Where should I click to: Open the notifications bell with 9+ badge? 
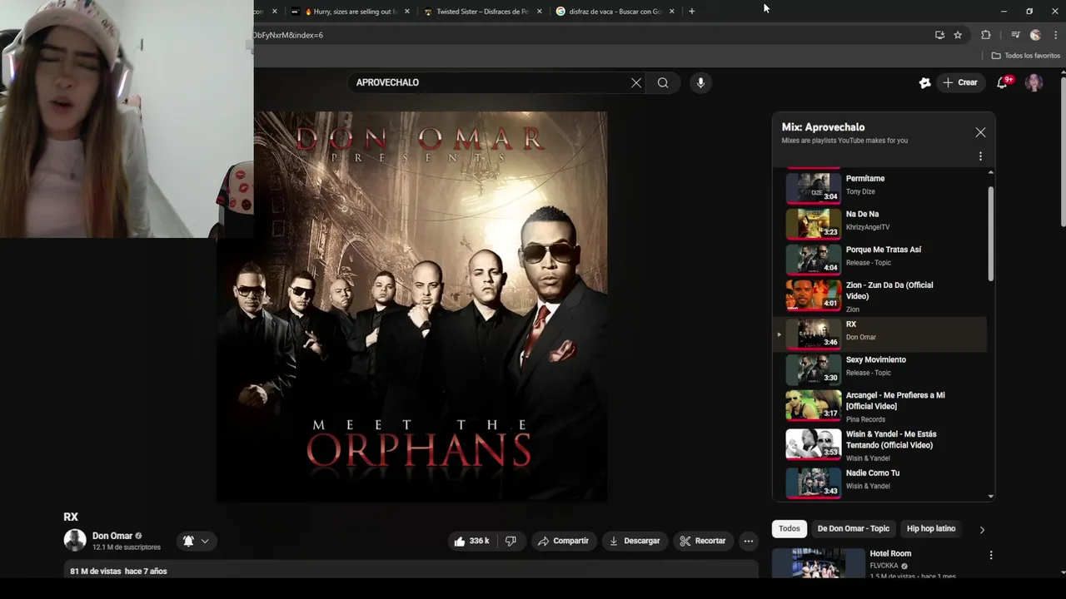[x=1003, y=82]
